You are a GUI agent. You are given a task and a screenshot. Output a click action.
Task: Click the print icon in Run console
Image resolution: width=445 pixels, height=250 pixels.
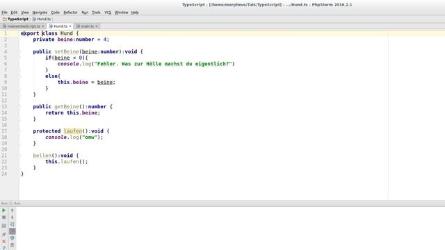pyautogui.click(x=13, y=238)
